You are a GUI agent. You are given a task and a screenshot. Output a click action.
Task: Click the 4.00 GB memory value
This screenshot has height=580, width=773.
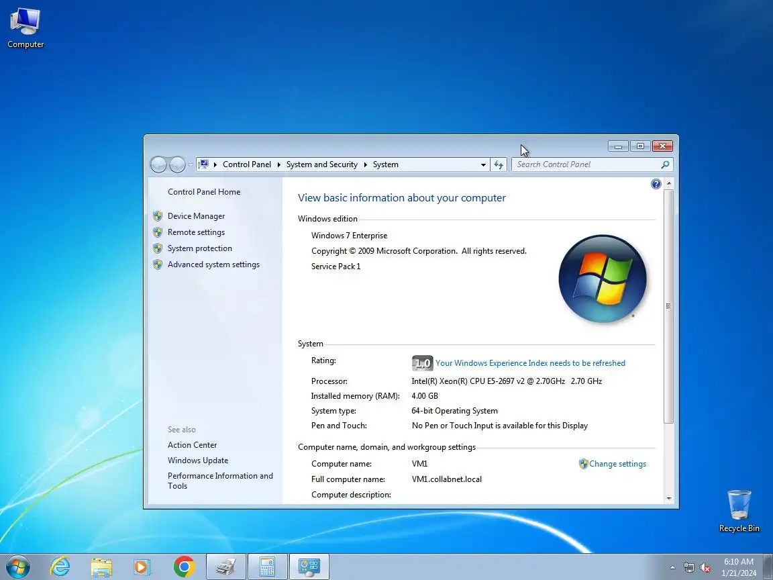425,396
